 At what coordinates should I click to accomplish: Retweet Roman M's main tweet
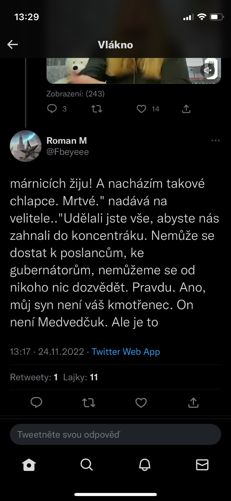click(x=89, y=402)
